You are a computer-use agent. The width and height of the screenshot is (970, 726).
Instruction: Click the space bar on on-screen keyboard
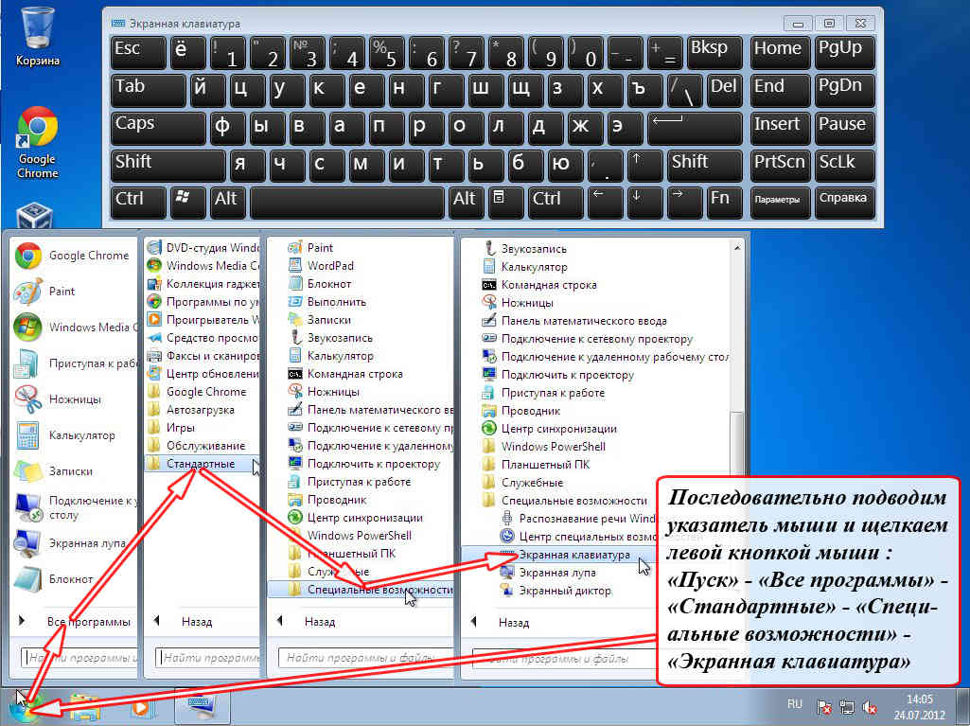(346, 202)
